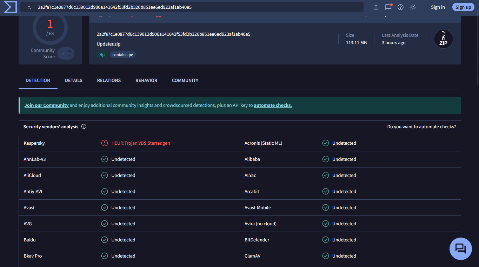The height and width of the screenshot is (267, 479).
Task: Click the Antiy-AVL checkmark icon
Action: [x=105, y=191]
